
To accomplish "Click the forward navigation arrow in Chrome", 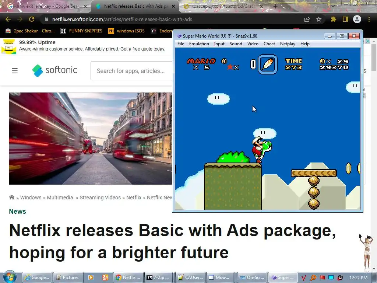I will tap(20, 19).
